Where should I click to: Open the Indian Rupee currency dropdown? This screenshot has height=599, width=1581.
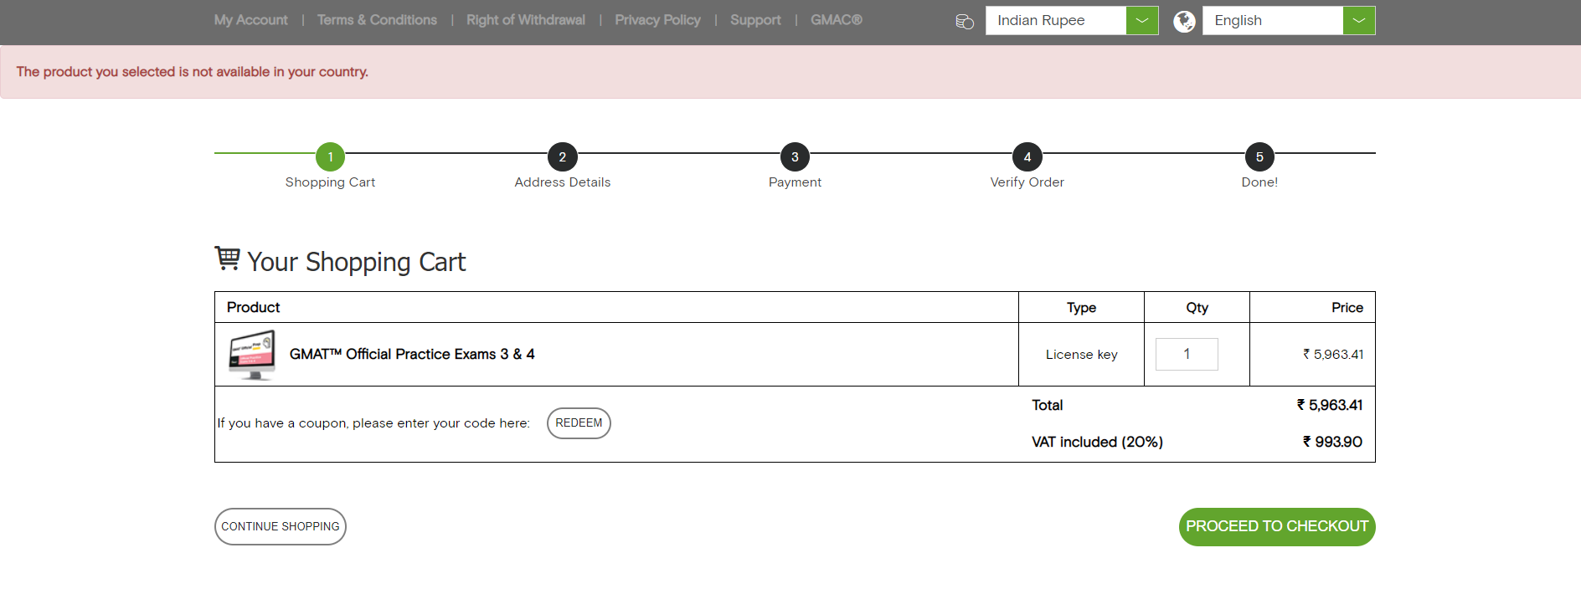click(1055, 21)
